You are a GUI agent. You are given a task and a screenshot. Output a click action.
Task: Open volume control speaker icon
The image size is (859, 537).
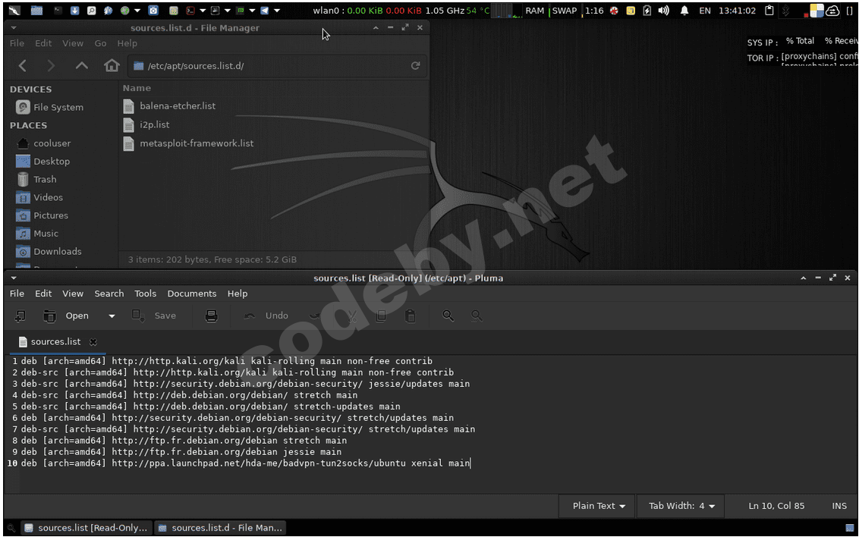tap(663, 11)
